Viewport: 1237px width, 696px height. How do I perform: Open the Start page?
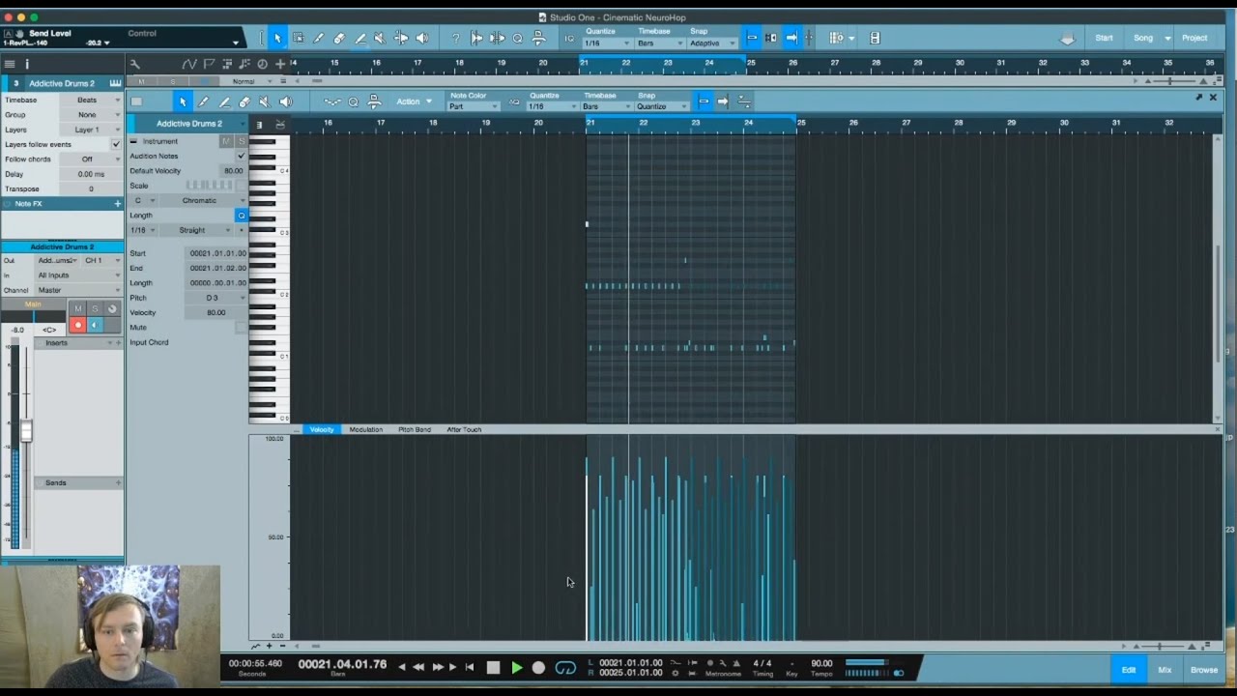[x=1104, y=38]
